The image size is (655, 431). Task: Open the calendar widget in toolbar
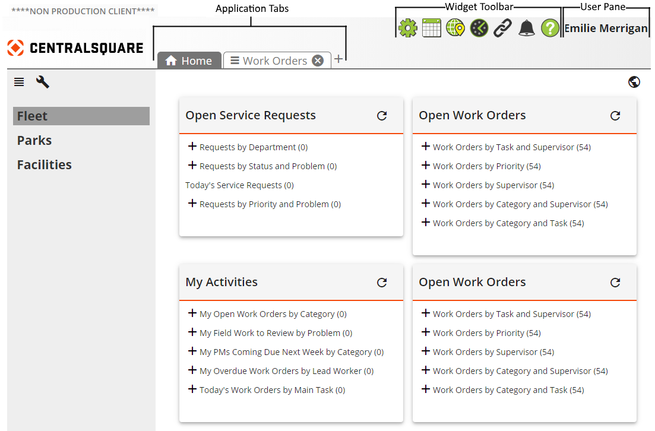[x=432, y=28]
